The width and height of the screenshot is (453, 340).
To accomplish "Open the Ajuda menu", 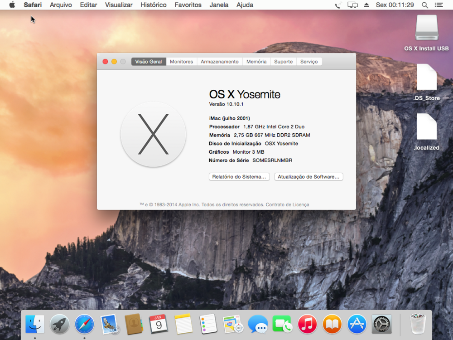I will pos(245,5).
